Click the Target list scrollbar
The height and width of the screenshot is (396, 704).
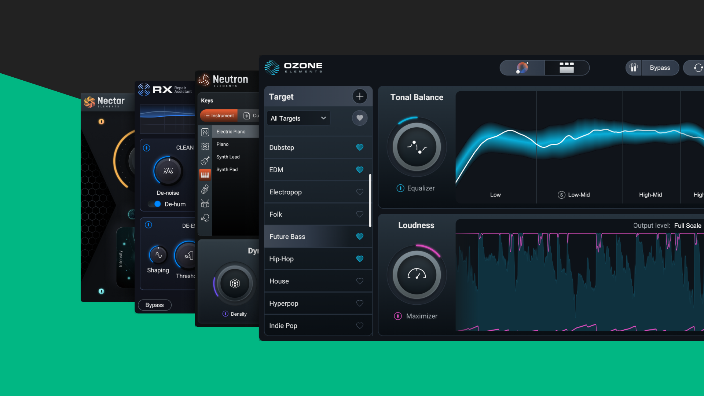coord(370,200)
